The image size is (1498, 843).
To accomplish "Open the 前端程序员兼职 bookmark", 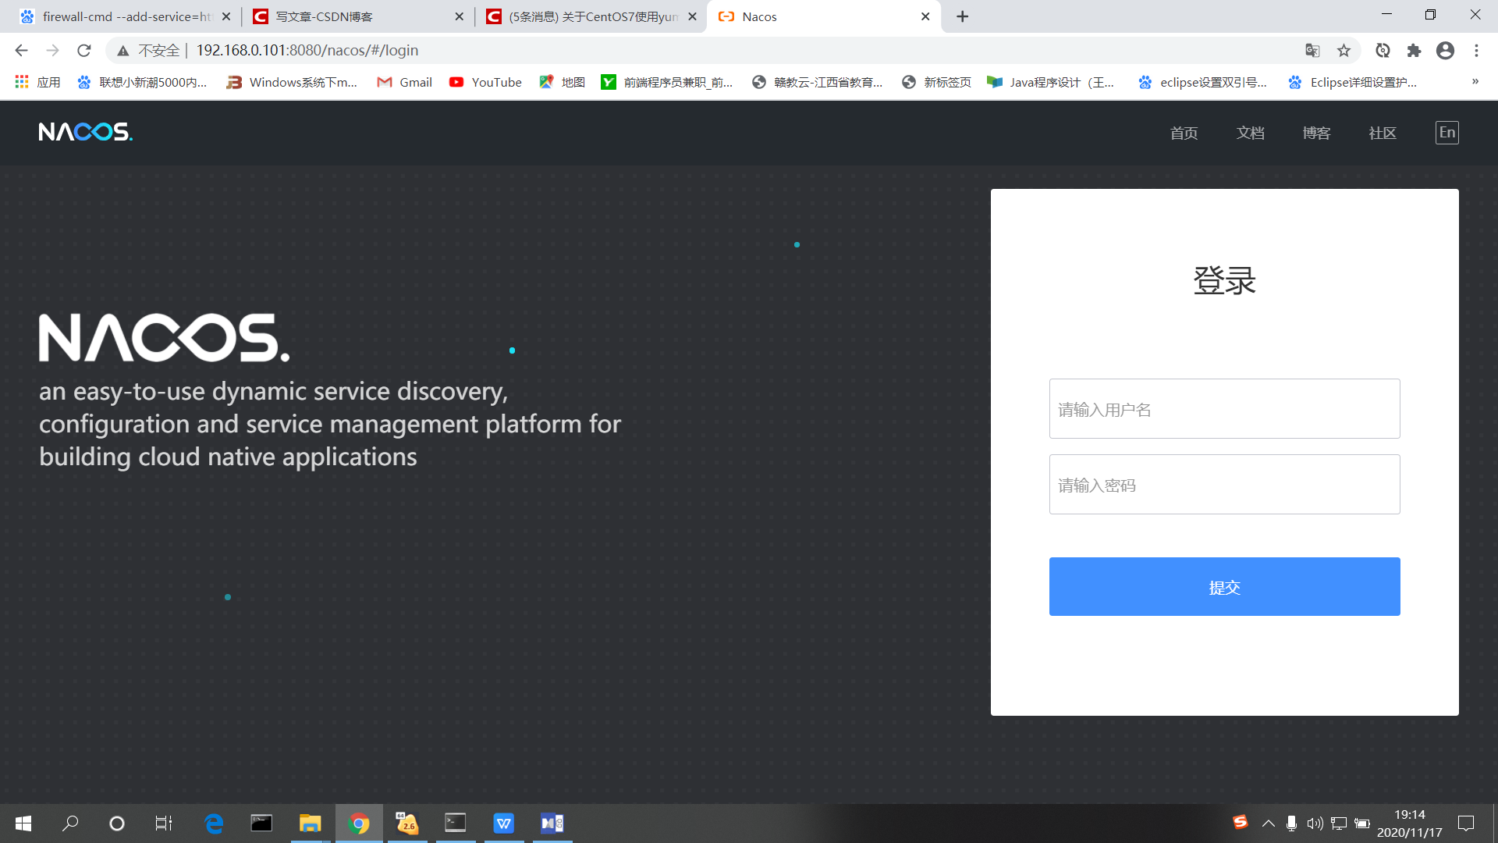I will pos(667,82).
